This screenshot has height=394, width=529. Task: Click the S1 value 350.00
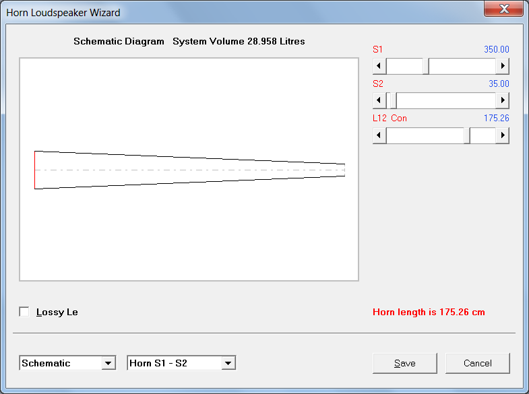click(x=496, y=50)
